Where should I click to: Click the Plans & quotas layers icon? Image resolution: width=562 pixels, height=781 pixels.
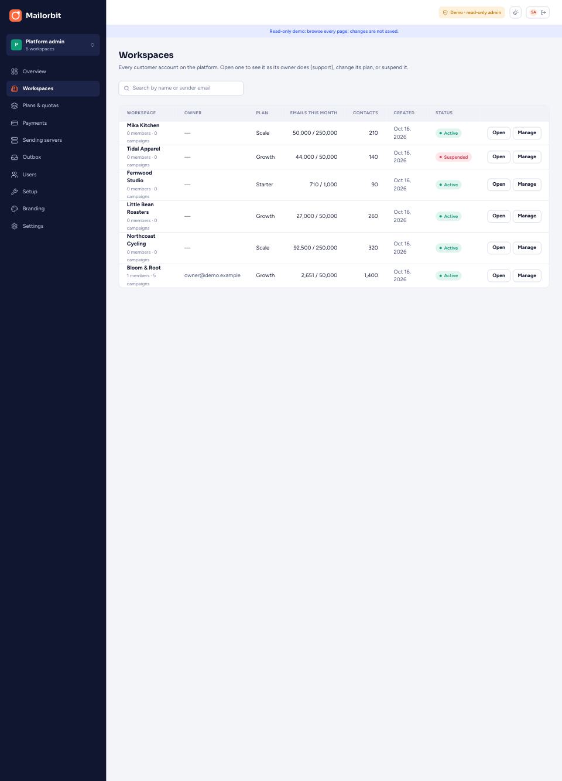[x=15, y=105]
